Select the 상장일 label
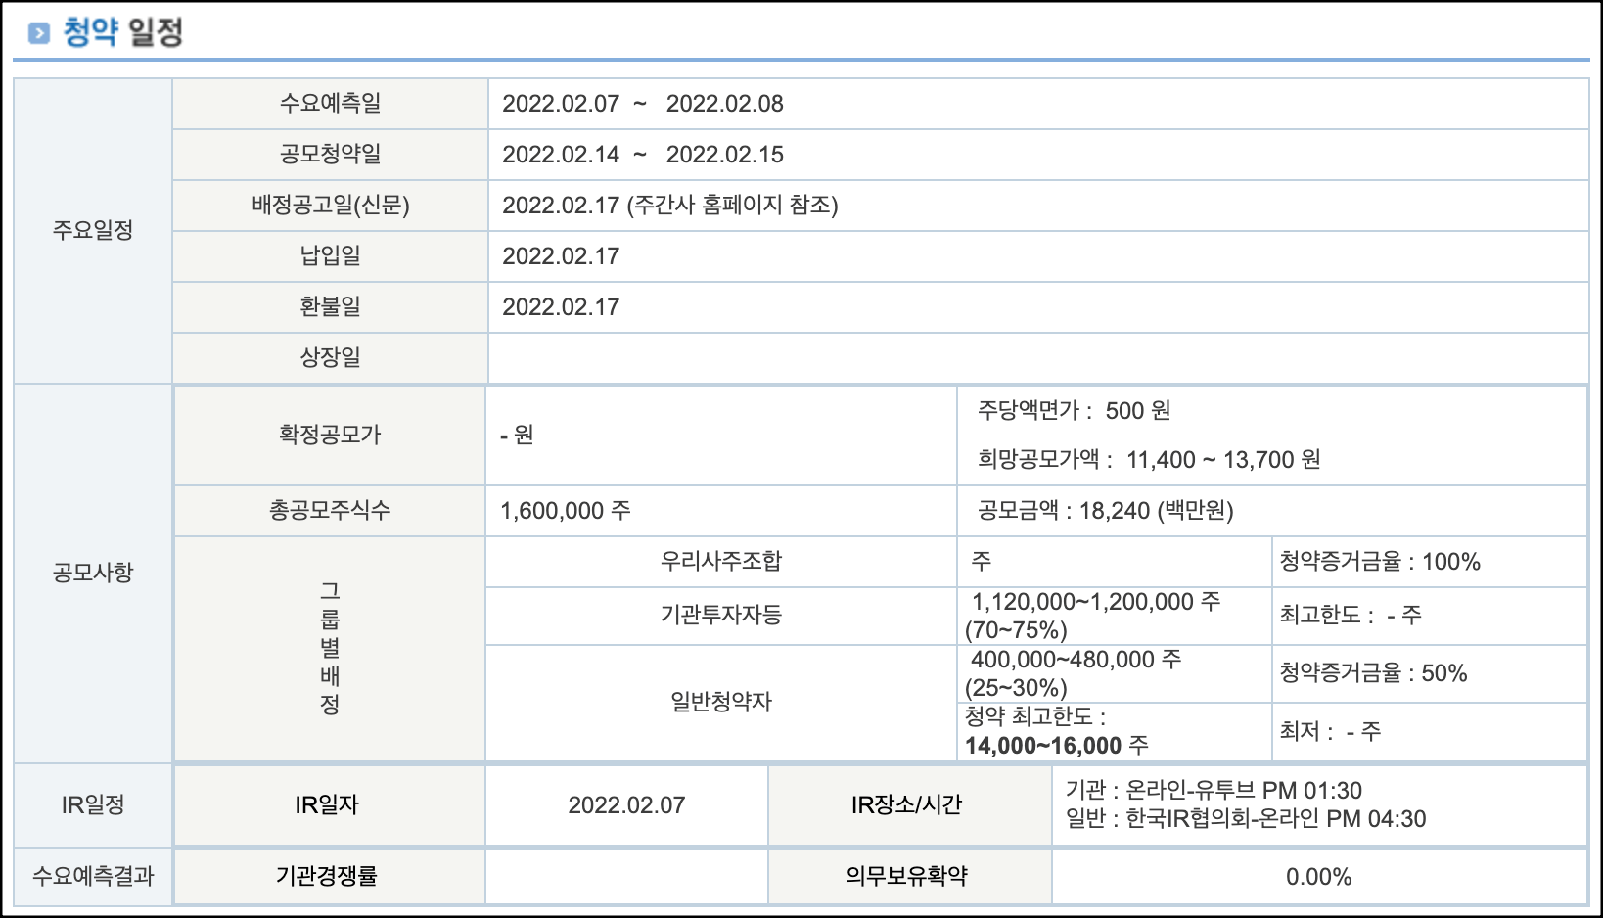 331,357
